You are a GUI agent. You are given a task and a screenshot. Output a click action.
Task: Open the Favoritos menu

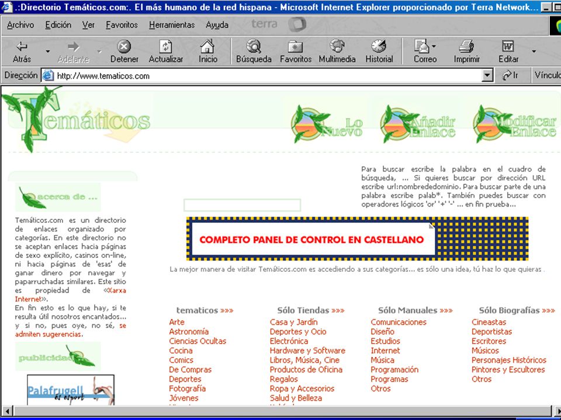click(122, 24)
